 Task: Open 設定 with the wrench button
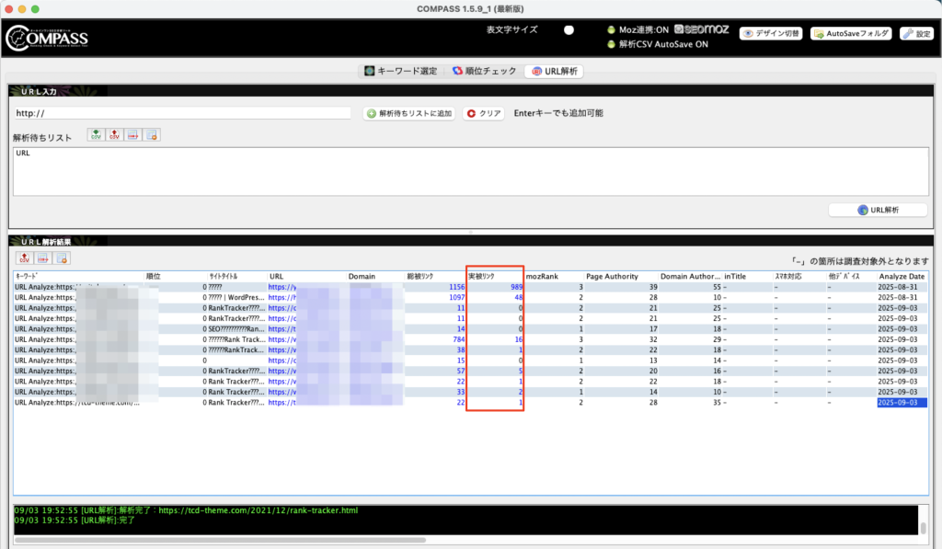916,33
